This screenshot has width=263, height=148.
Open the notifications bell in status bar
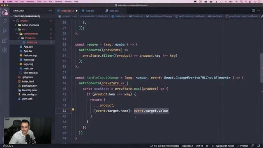[258, 146]
